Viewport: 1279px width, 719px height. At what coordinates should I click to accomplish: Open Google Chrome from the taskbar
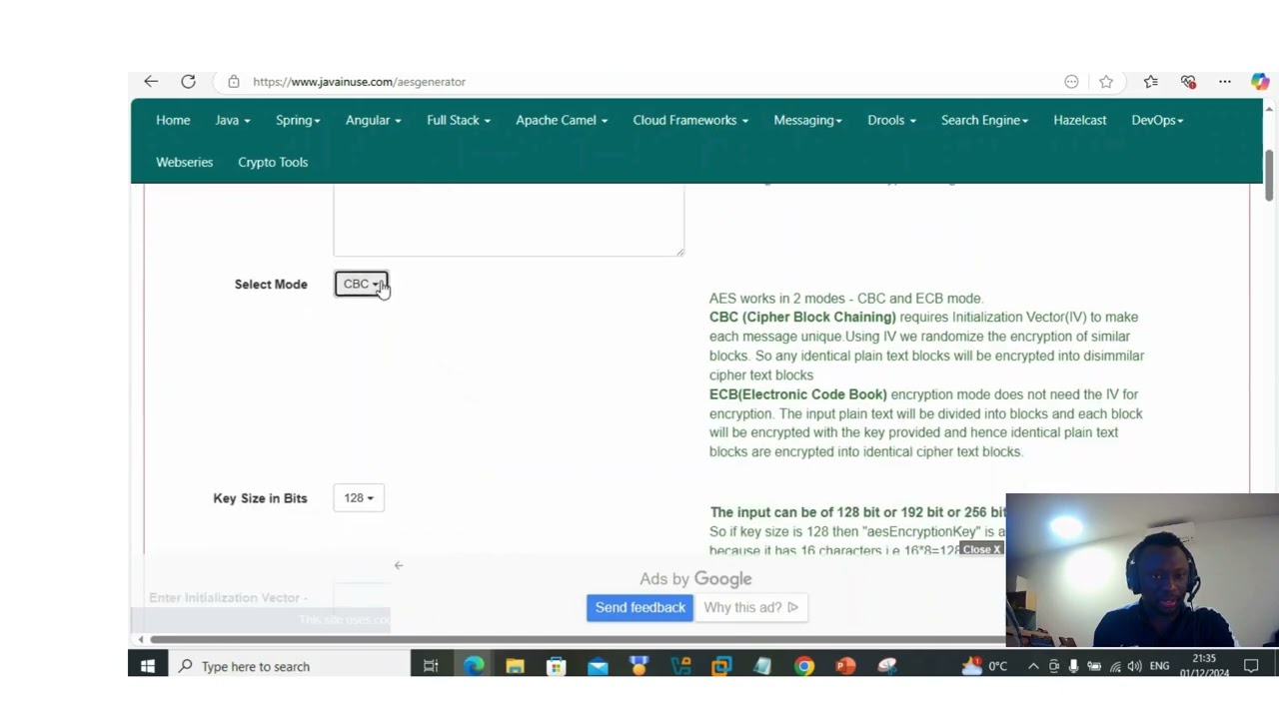pyautogui.click(x=804, y=666)
